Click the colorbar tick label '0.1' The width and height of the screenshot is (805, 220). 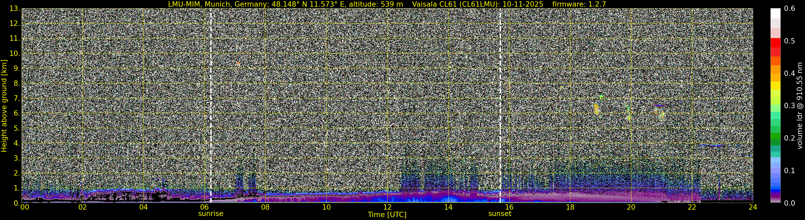click(790, 171)
